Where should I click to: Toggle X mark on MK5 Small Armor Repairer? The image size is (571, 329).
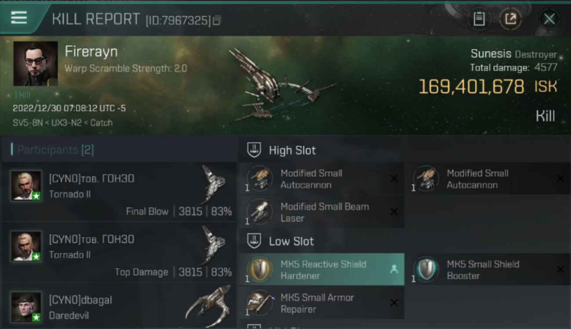point(394,303)
